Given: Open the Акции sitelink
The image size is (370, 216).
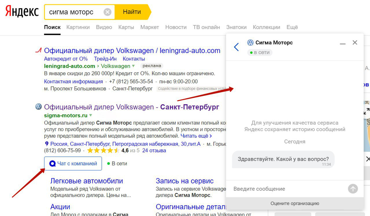Looking at the screenshot, I should point(60,207).
